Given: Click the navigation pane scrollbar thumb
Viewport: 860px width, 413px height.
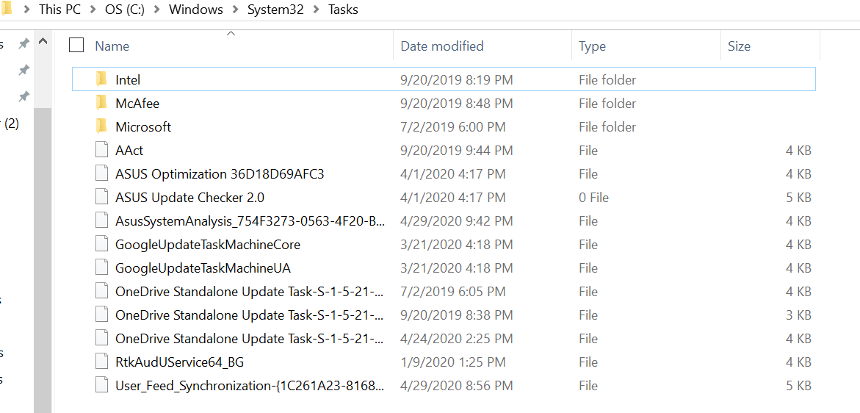Looking at the screenshot, I should coord(43,261).
